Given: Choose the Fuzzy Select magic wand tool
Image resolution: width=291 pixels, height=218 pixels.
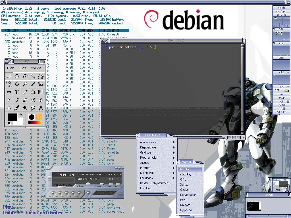Looking at the screenshot, I should (33, 76).
